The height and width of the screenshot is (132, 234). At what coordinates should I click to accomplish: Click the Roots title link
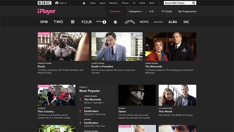point(41,67)
